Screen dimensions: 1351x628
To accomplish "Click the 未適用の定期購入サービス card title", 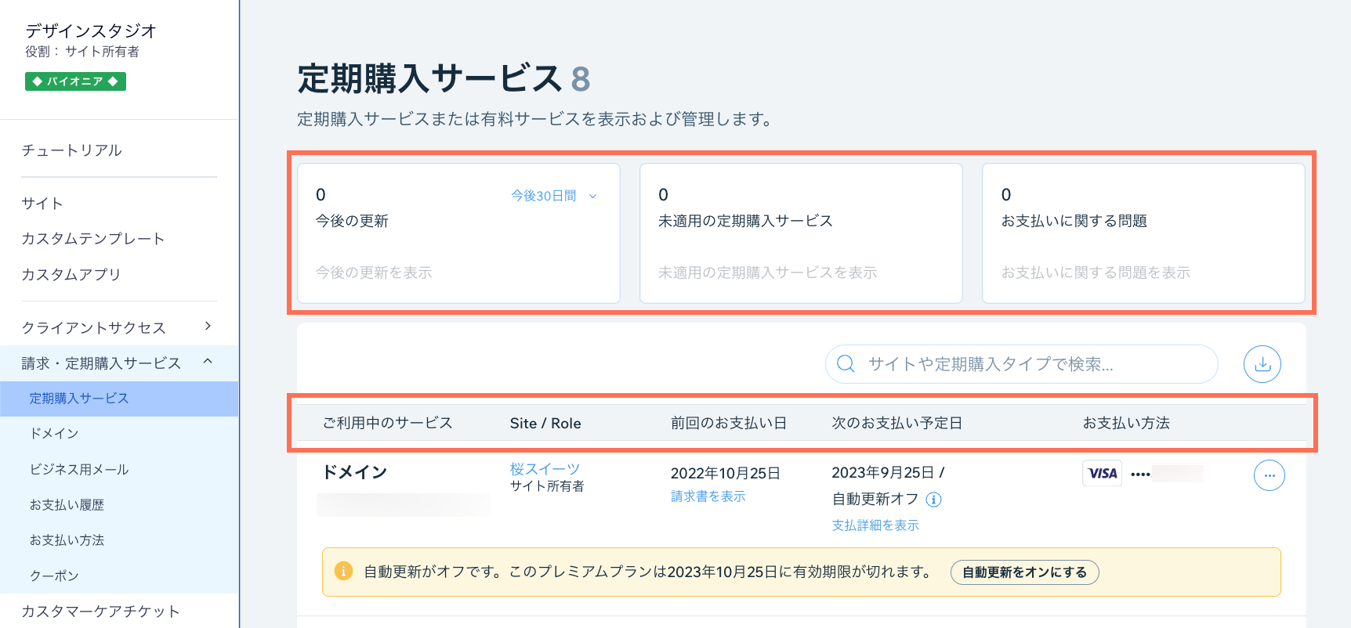I will pos(745,221).
